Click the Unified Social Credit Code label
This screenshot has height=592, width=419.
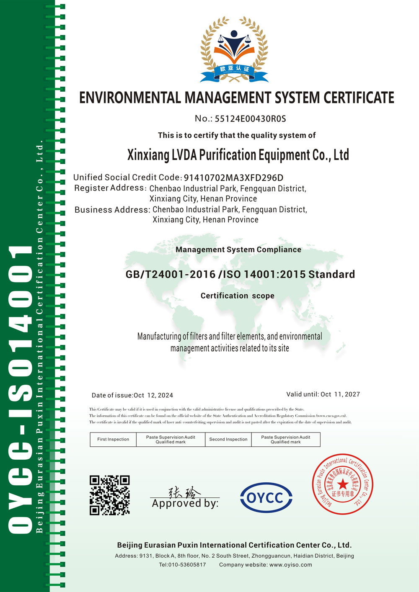[127, 177]
